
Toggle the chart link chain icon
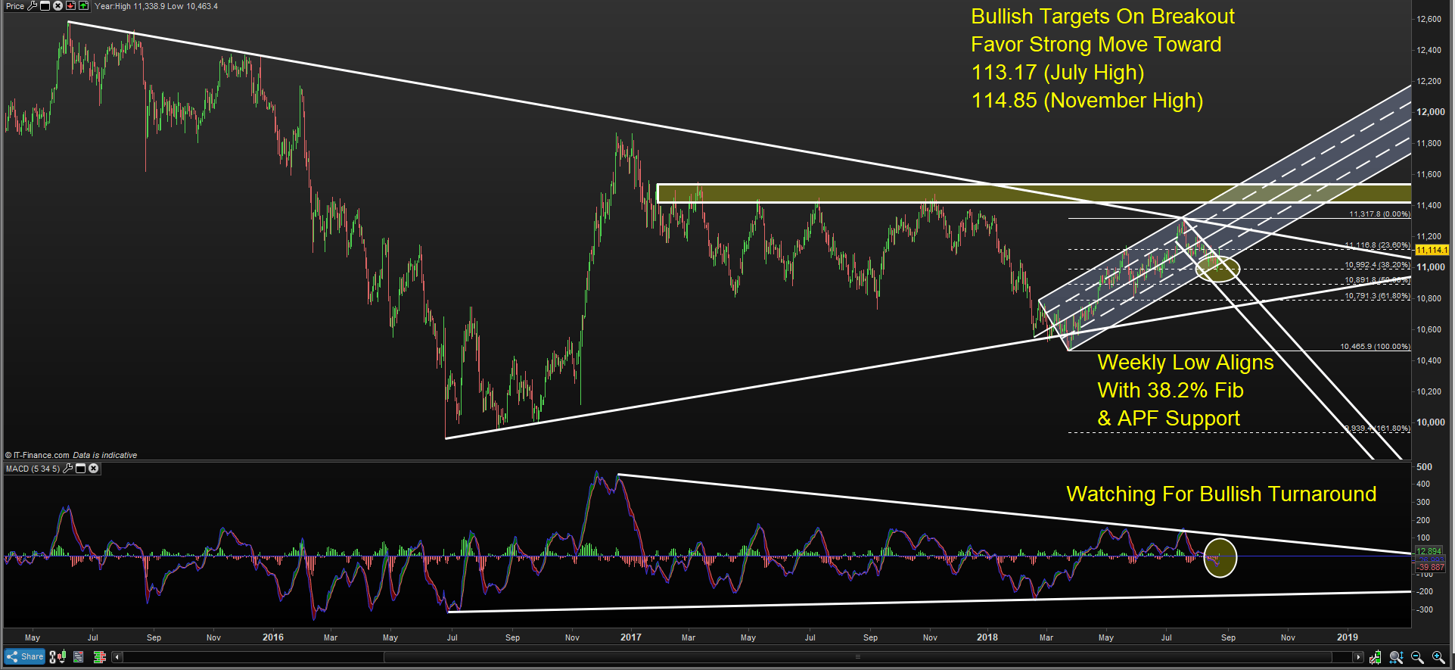pos(52,657)
